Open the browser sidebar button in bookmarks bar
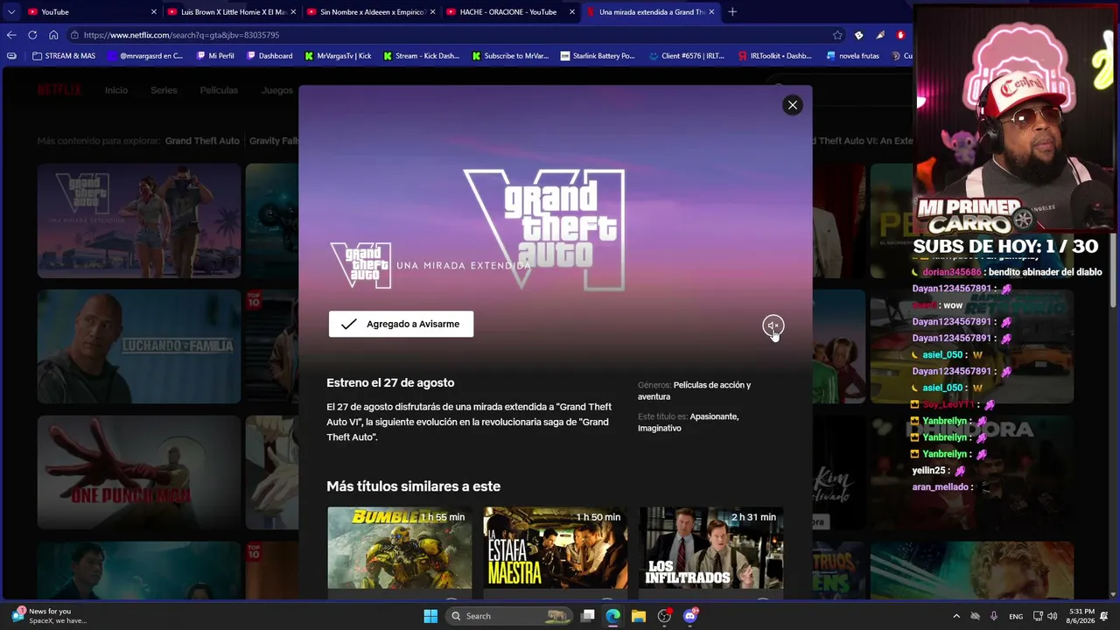 tap(11, 56)
